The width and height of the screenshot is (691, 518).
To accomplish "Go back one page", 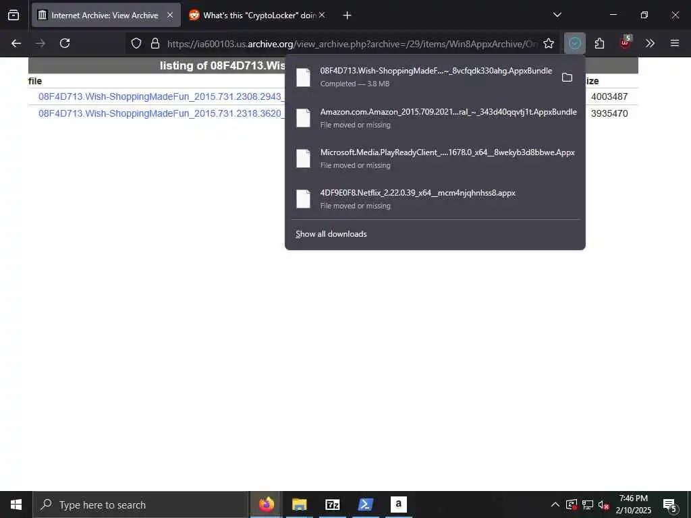I will (16, 44).
